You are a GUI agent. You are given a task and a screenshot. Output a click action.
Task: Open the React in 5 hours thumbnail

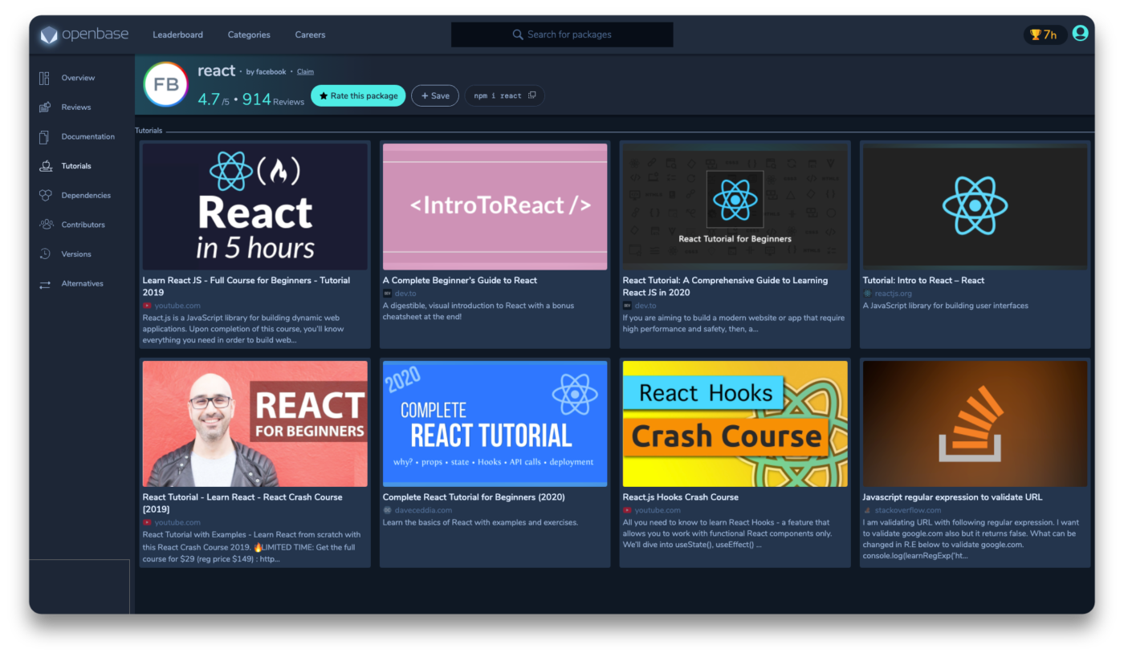pos(255,207)
